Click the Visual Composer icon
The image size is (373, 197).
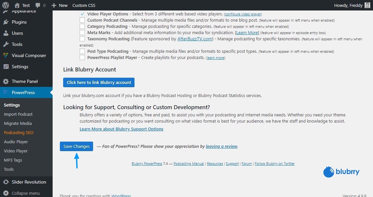pos(6,55)
